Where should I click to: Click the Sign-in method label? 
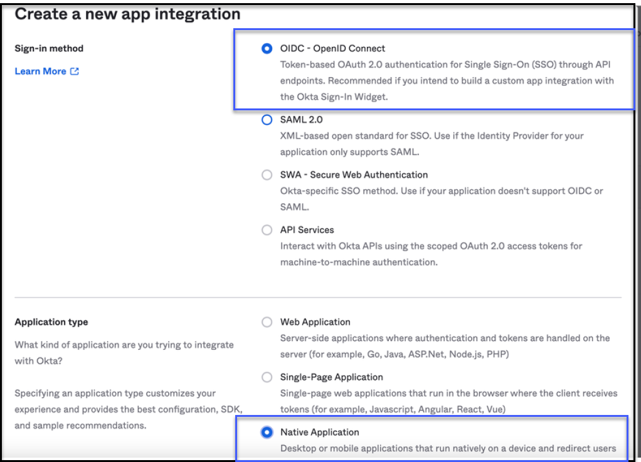[49, 48]
